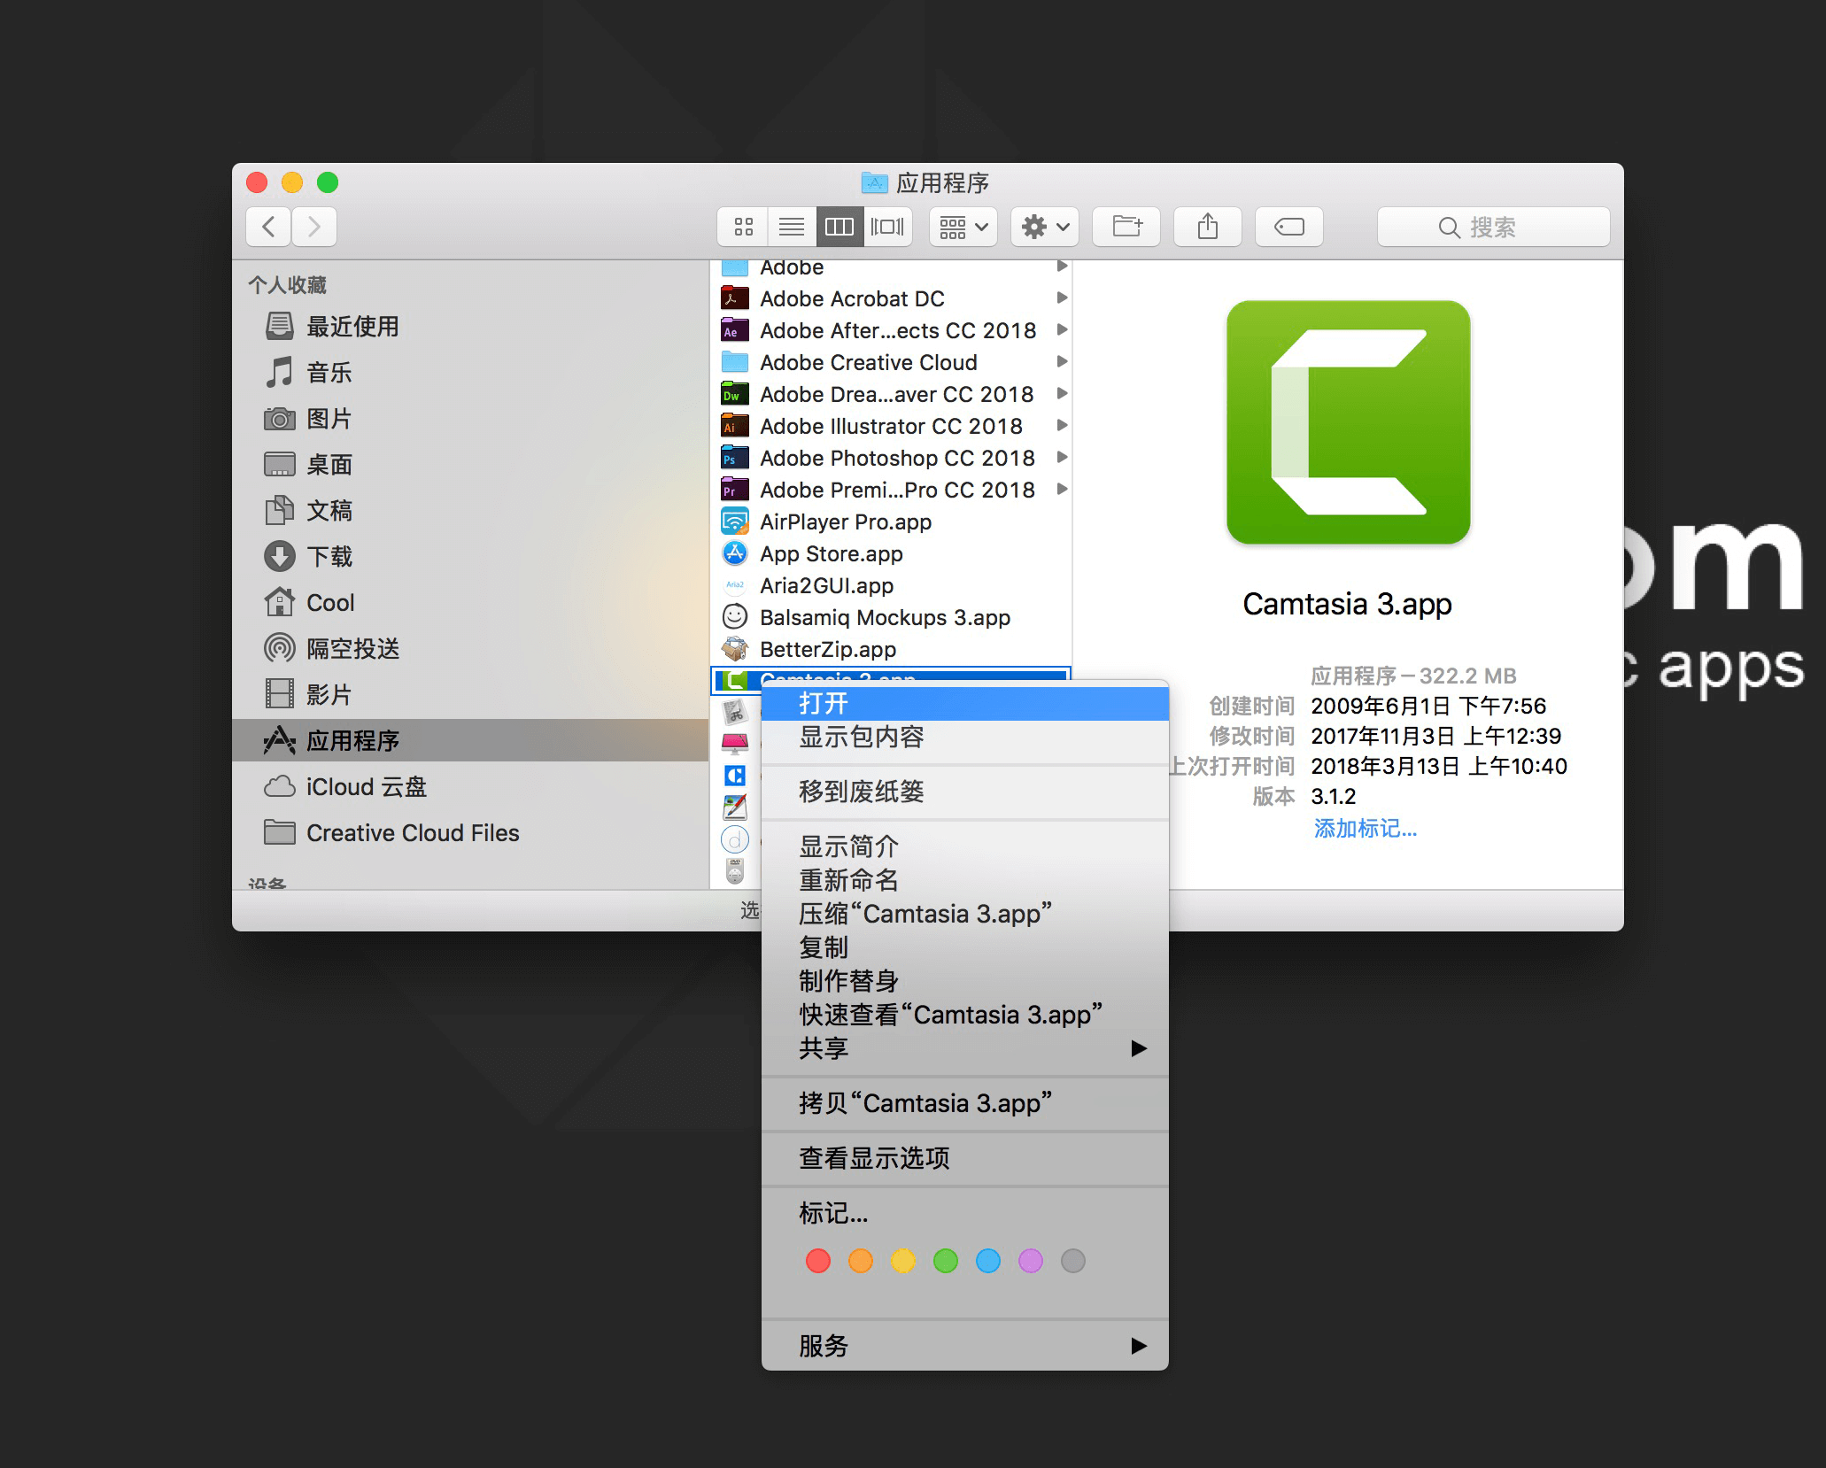This screenshot has height=1468, width=1826.
Task: Click the back navigation arrow button
Action: click(267, 227)
